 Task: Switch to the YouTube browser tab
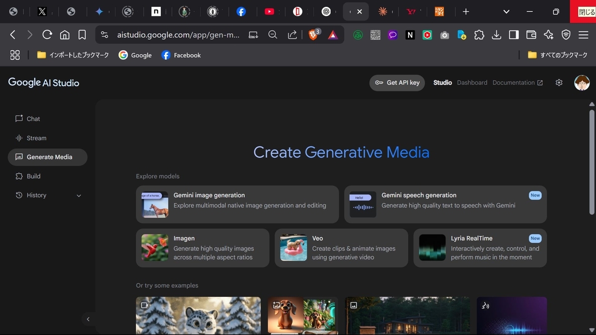[270, 11]
